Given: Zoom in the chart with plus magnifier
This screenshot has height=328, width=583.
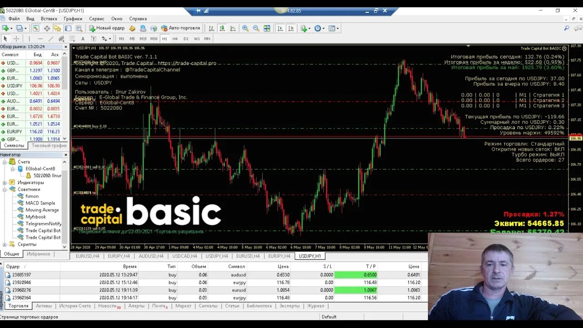Looking at the screenshot, I should coord(245,28).
